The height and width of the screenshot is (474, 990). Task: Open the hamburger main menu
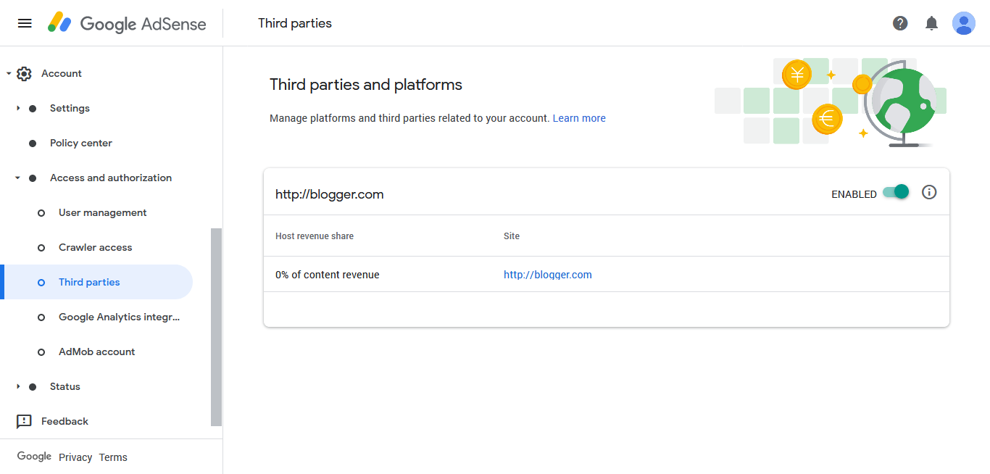pyautogui.click(x=25, y=23)
